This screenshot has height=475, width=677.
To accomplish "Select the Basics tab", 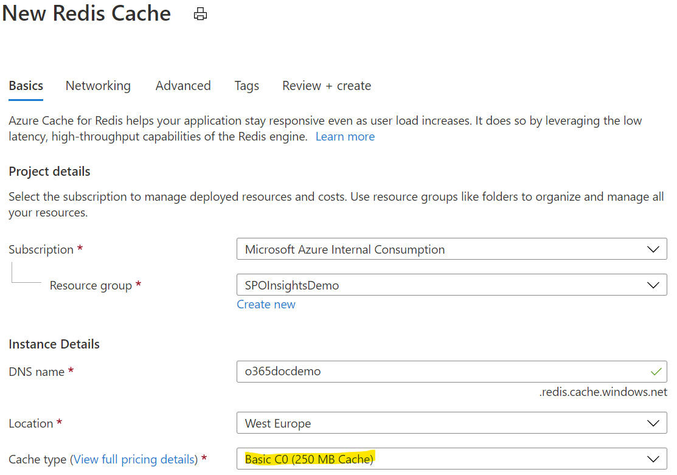I will pos(26,86).
